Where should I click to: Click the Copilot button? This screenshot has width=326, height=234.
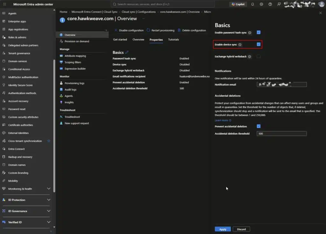click(x=238, y=4)
